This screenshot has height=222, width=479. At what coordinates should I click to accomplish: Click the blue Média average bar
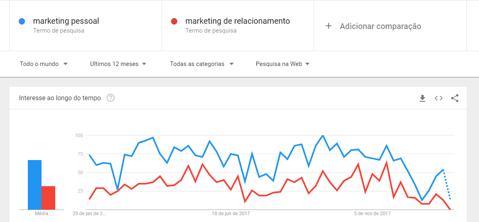(x=35, y=185)
